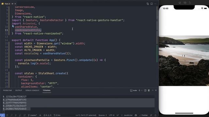Click the feedback icon left of bell

pos(151,115)
